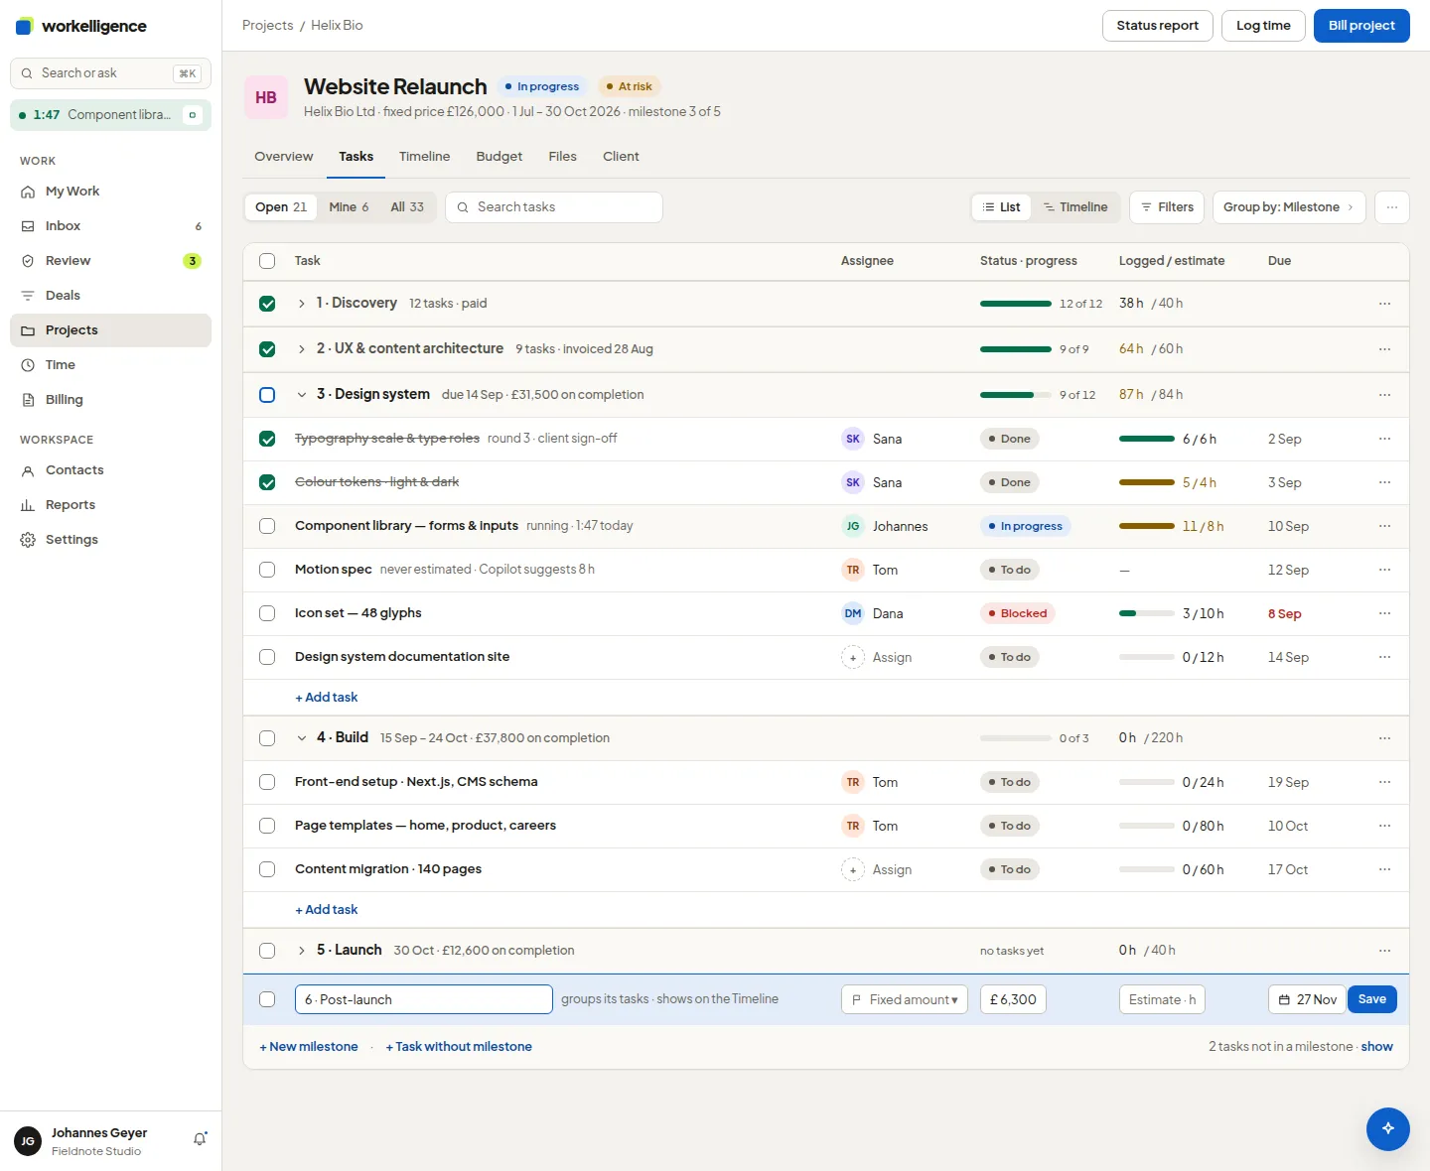Expand the Discovery milestone

click(301, 304)
